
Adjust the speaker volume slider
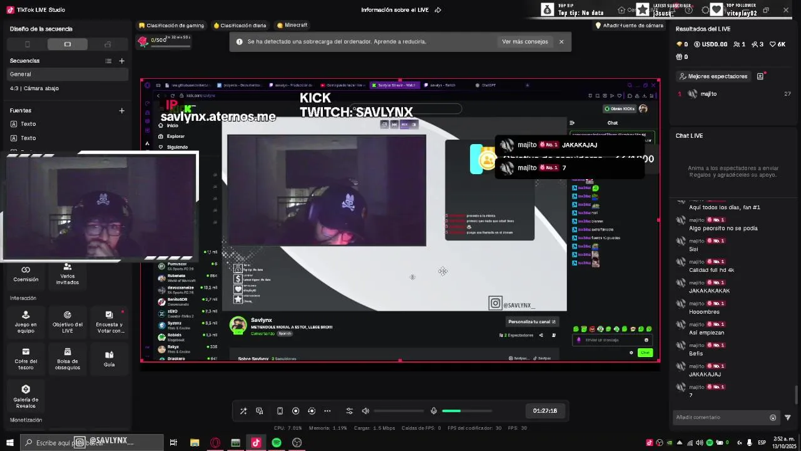coord(399,411)
